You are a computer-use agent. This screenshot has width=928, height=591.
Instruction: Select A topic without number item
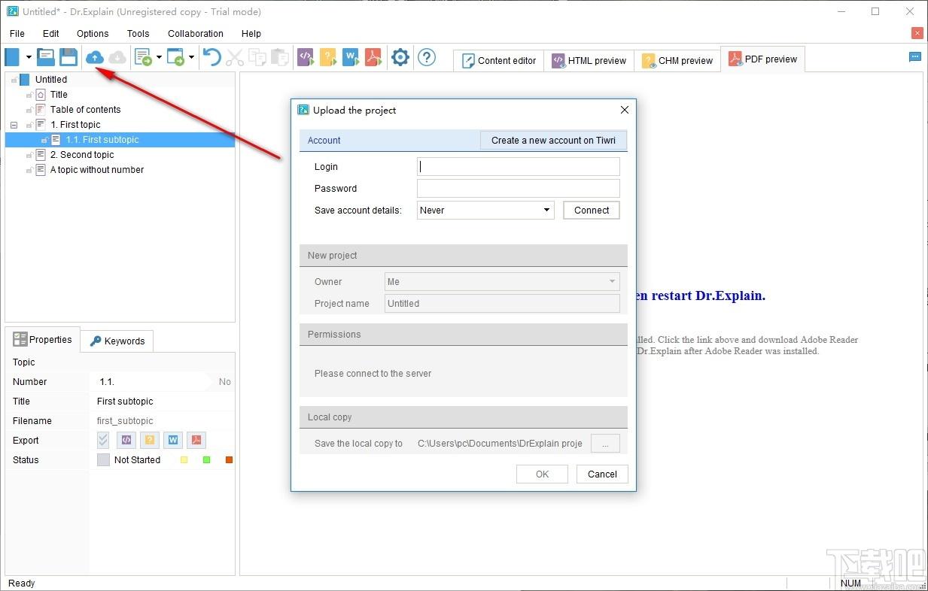[x=96, y=170]
